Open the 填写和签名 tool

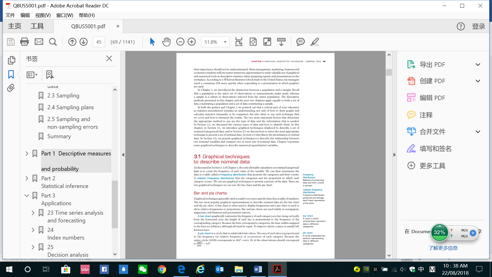[435, 149]
